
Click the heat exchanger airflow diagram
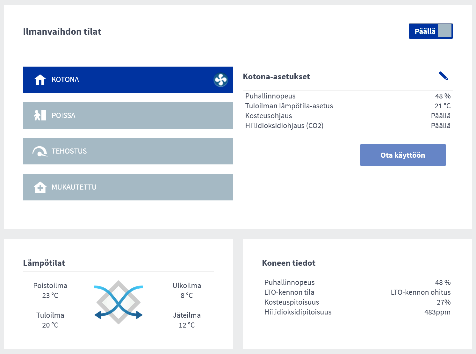coord(119,302)
